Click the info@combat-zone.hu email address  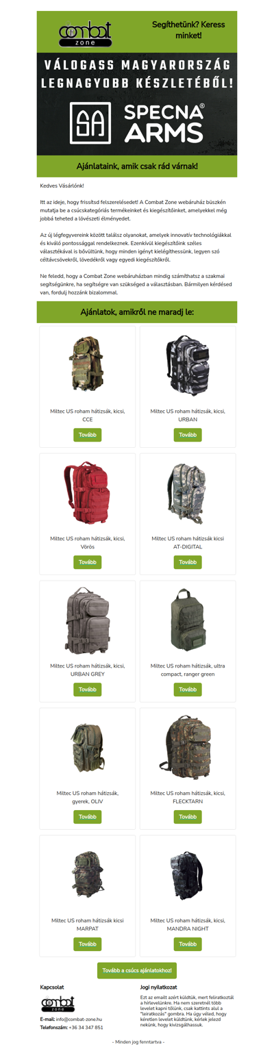pyautogui.click(x=79, y=1020)
